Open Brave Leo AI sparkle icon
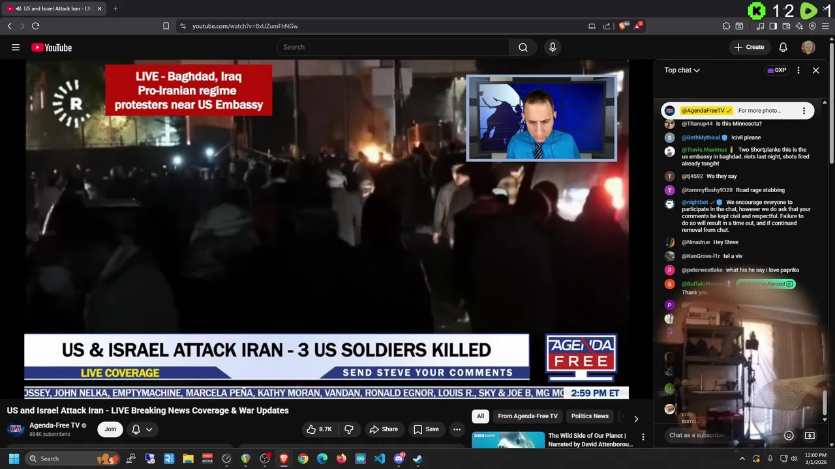835x469 pixels. tap(799, 26)
